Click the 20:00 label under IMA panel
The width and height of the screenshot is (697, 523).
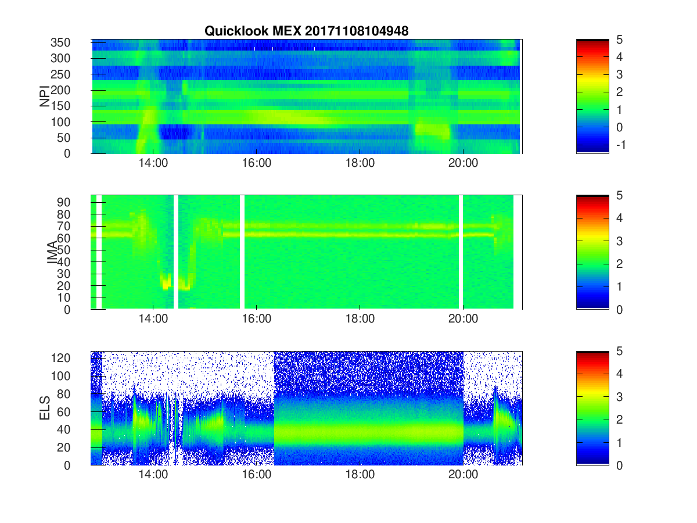click(464, 319)
